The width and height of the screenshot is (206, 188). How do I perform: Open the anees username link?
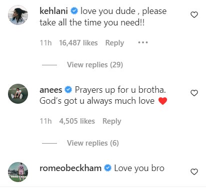coord(51,90)
